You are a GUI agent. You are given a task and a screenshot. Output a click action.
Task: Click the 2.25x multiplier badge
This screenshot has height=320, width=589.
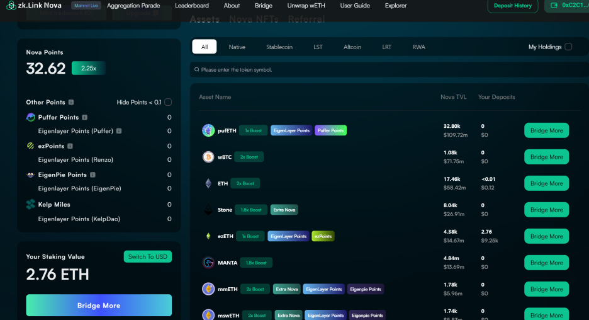click(88, 68)
